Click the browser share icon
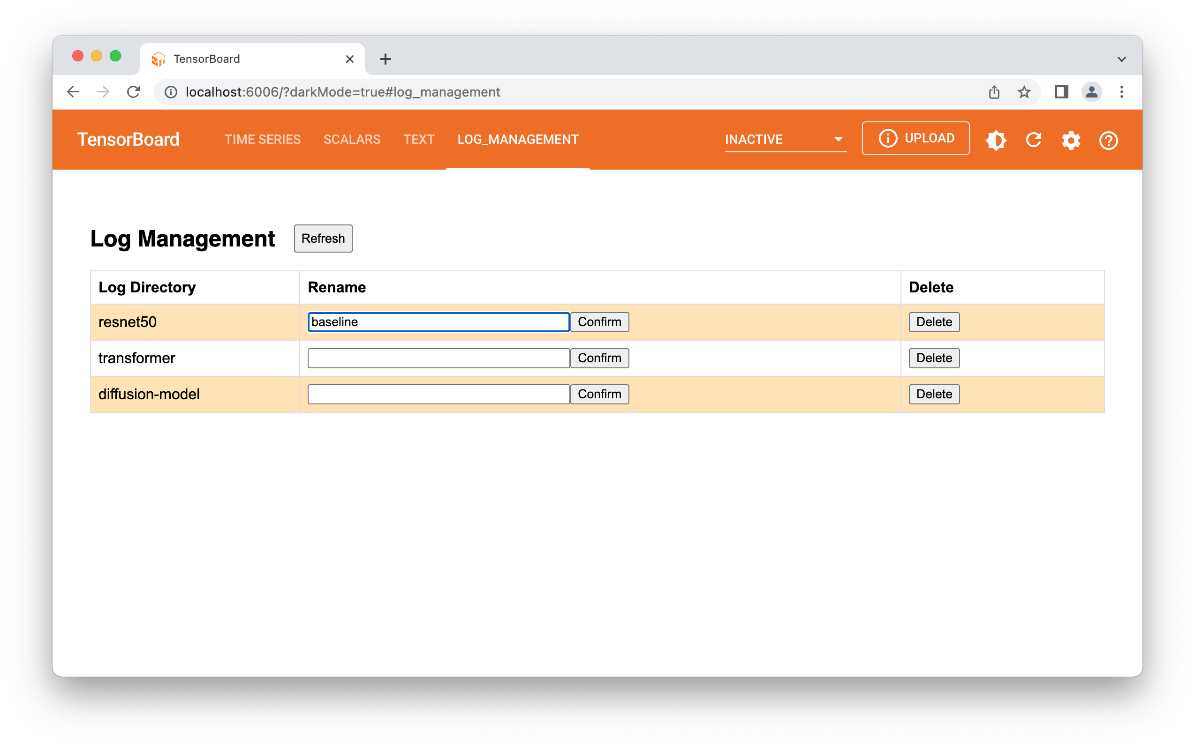 994,92
